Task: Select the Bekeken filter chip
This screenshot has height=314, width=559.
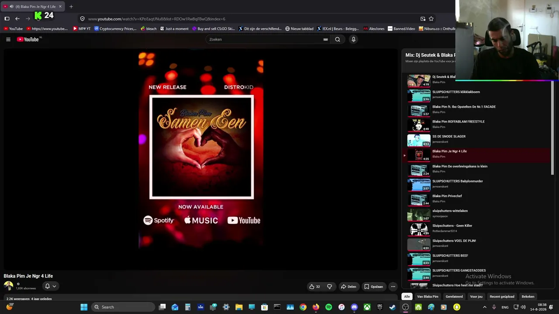Action: pos(528,297)
